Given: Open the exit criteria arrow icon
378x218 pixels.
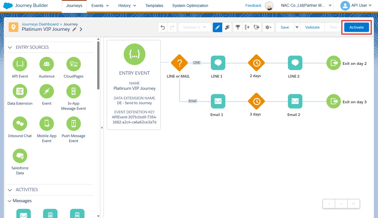Looking at the screenshot, I should pos(247,27).
